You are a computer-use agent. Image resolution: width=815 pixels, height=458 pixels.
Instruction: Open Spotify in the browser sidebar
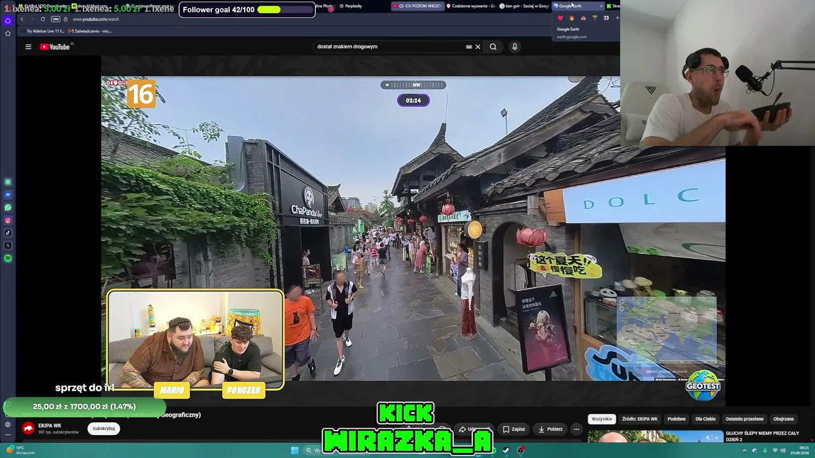8,258
